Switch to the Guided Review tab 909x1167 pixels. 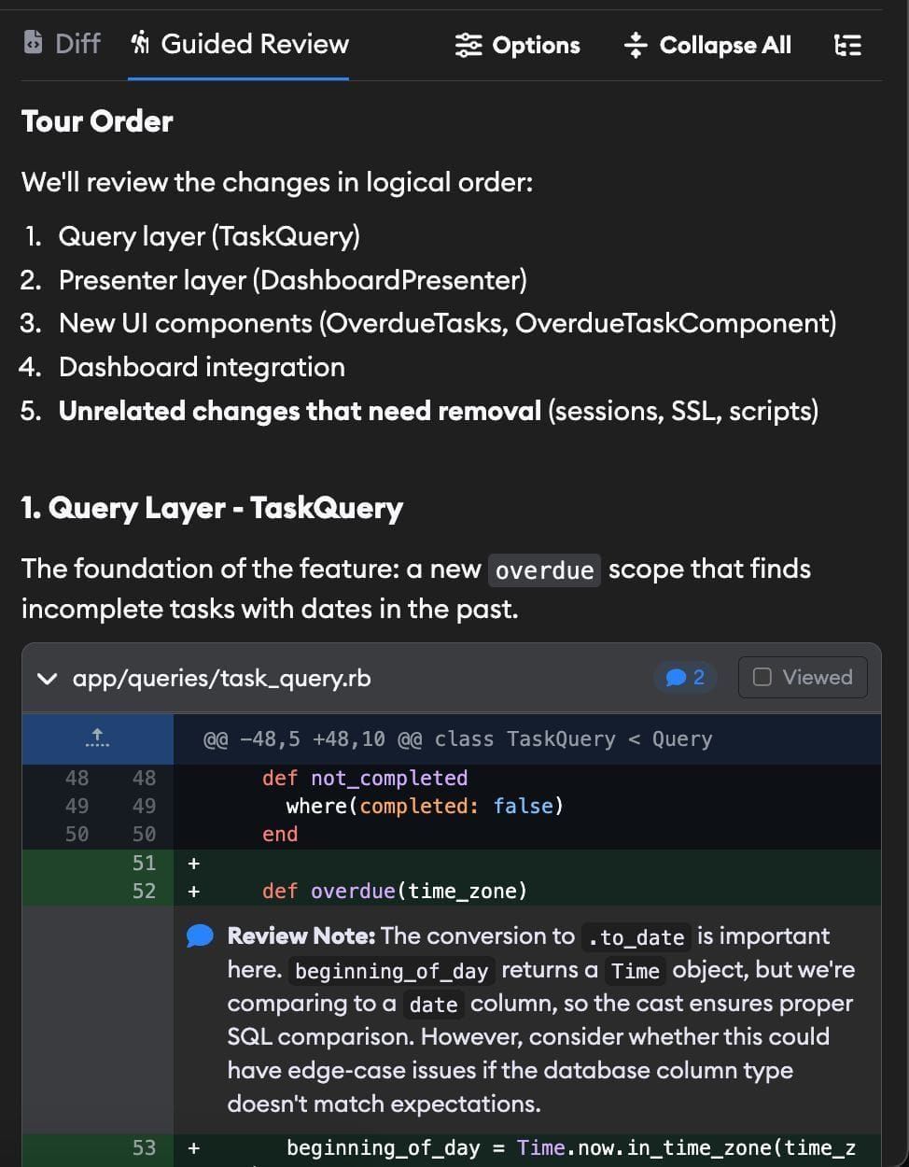[238, 42]
